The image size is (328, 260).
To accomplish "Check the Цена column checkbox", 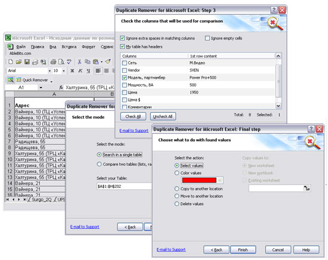I will (x=125, y=92).
